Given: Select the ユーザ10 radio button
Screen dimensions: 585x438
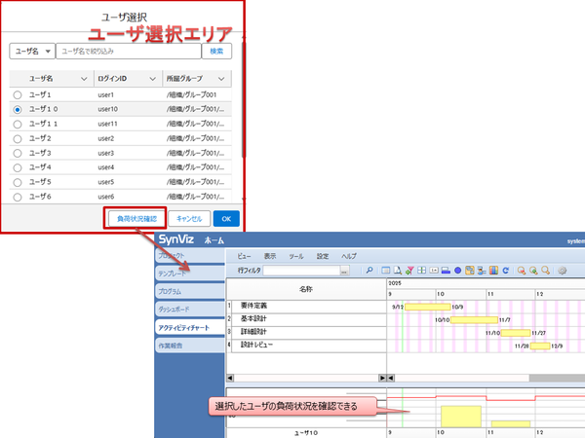Looking at the screenshot, I should pos(18,109).
